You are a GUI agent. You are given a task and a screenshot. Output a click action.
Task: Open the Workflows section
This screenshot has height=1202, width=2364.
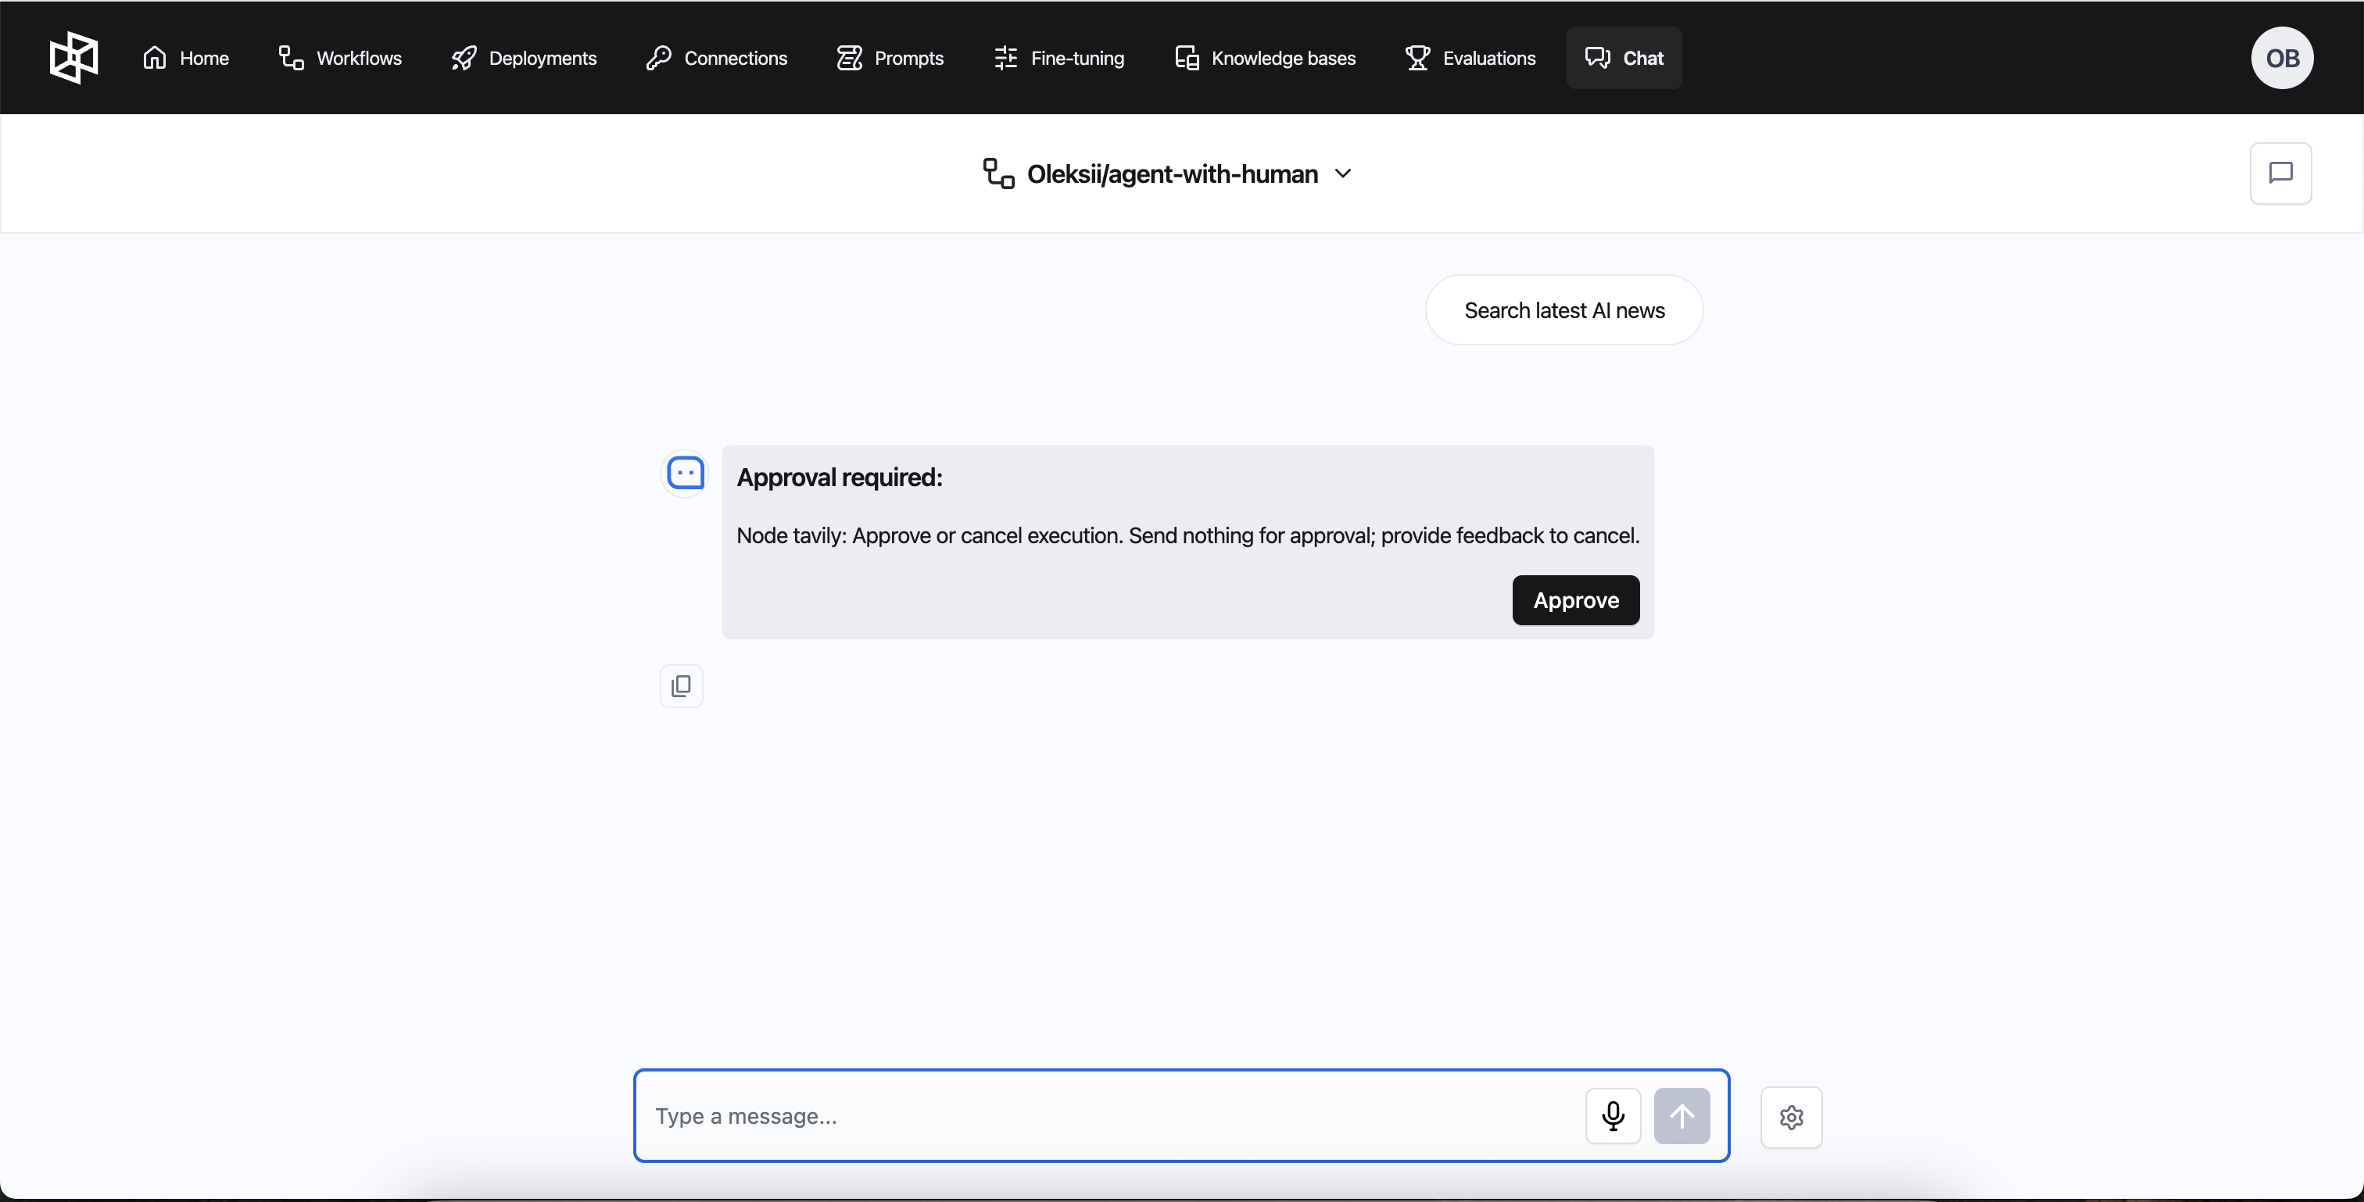341,58
